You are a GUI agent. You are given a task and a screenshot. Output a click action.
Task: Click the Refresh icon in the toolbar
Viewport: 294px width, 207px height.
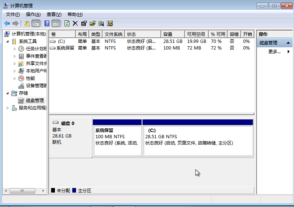[67, 23]
